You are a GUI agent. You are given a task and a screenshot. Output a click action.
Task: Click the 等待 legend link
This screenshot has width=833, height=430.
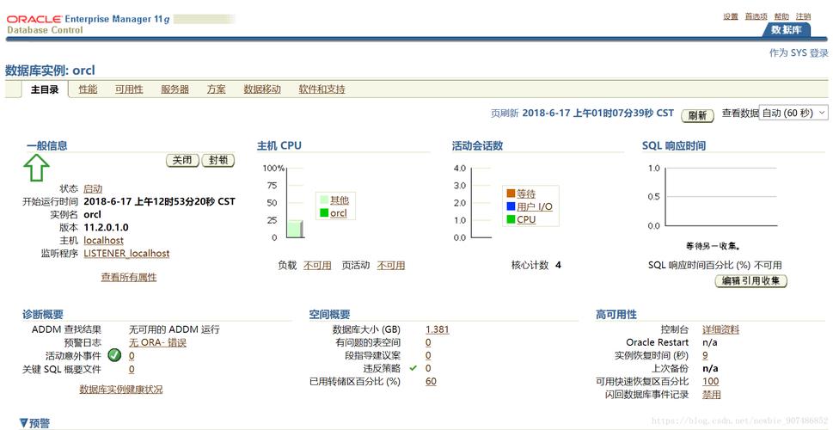click(526, 193)
